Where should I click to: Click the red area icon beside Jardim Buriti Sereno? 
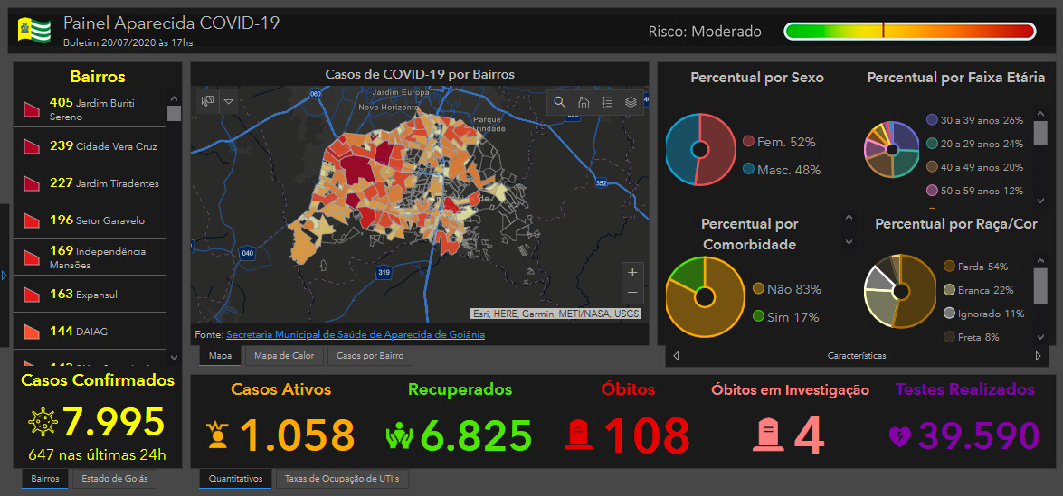tap(32, 109)
